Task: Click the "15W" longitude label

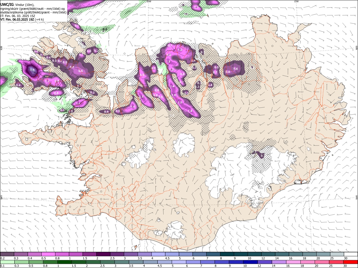Action: [296, 1]
